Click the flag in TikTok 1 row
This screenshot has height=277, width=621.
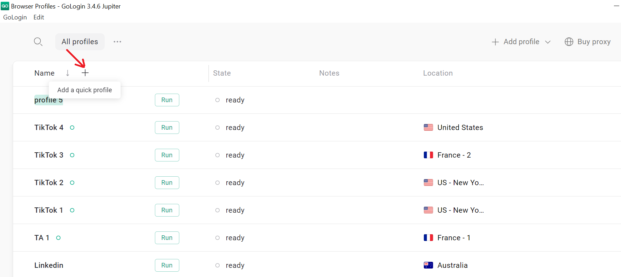tap(428, 210)
